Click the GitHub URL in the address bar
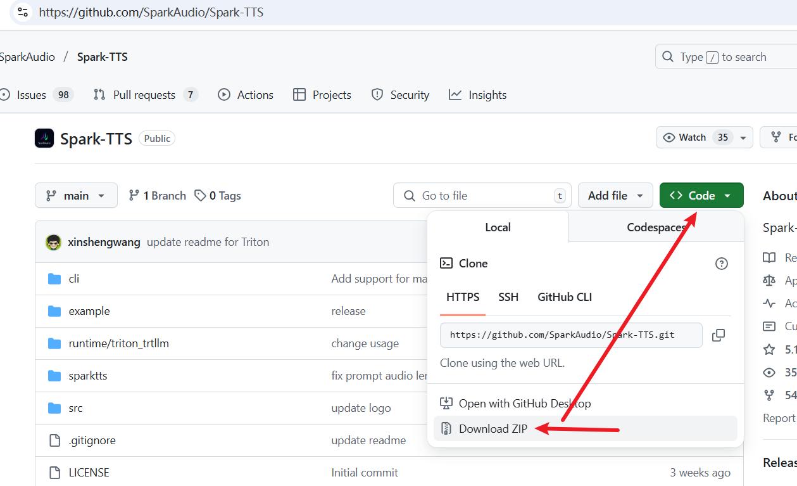This screenshot has height=486, width=797. point(151,12)
